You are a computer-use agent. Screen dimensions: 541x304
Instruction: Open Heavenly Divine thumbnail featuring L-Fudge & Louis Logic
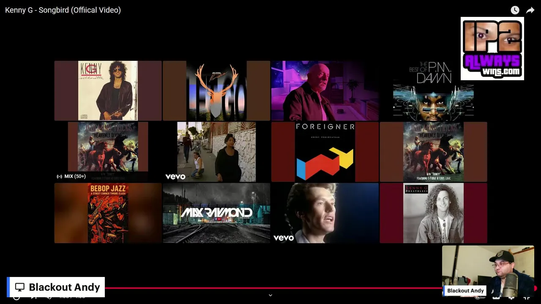click(x=433, y=152)
